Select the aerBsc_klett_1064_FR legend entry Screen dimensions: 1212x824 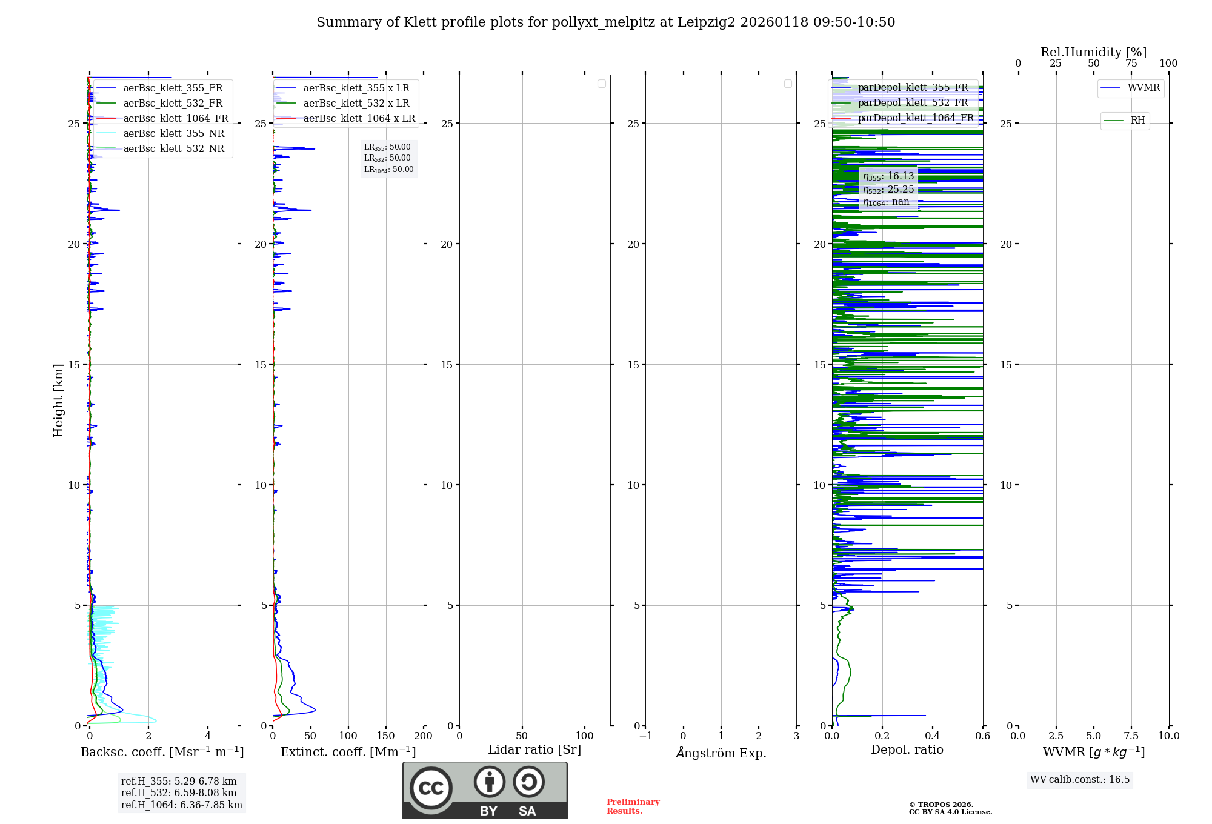click(175, 118)
